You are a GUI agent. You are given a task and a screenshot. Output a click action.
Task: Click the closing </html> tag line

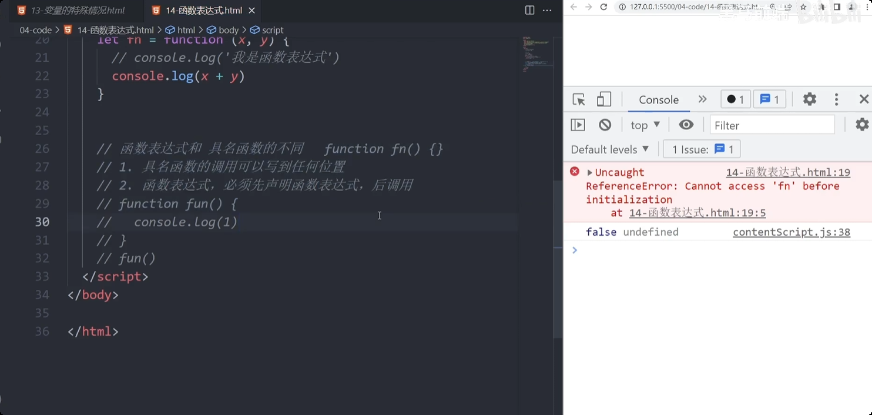pos(93,331)
